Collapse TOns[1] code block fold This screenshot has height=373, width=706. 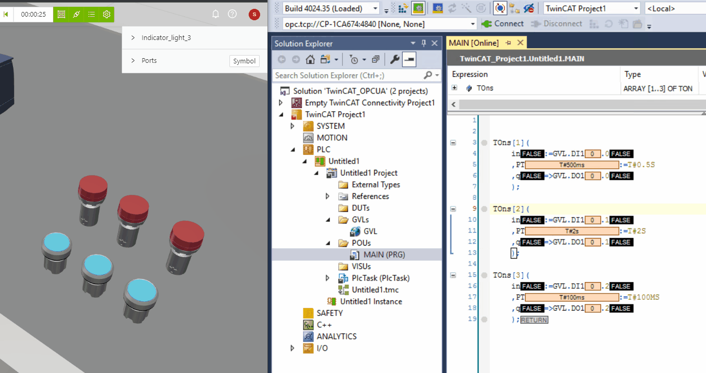tap(453, 142)
